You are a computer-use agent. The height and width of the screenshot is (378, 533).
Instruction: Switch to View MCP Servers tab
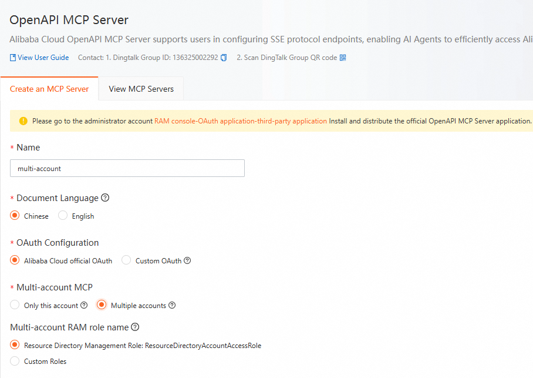(141, 89)
